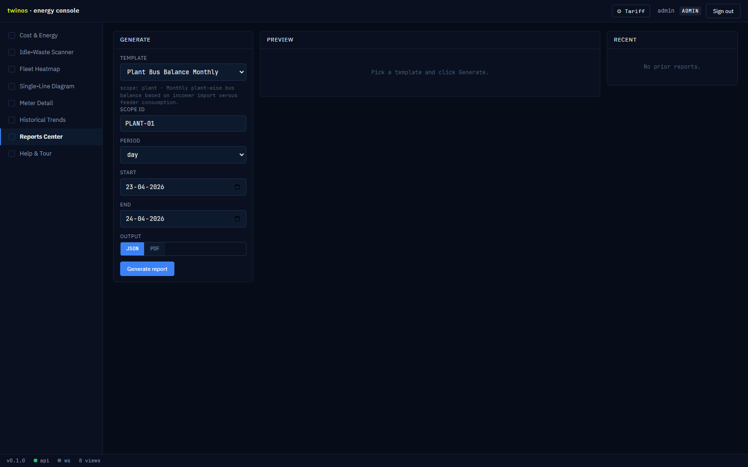
Task: Open Historical Trends view
Action: pyautogui.click(x=51, y=120)
